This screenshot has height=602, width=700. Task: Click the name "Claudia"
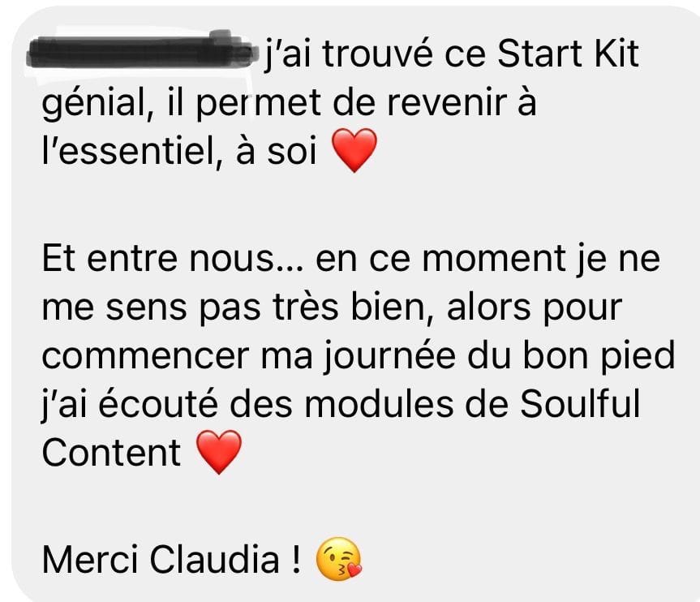point(214,560)
